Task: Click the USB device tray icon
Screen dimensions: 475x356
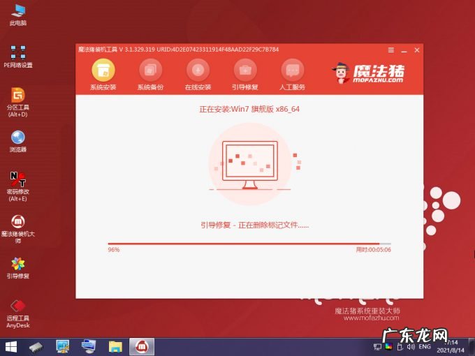Action: [400, 347]
